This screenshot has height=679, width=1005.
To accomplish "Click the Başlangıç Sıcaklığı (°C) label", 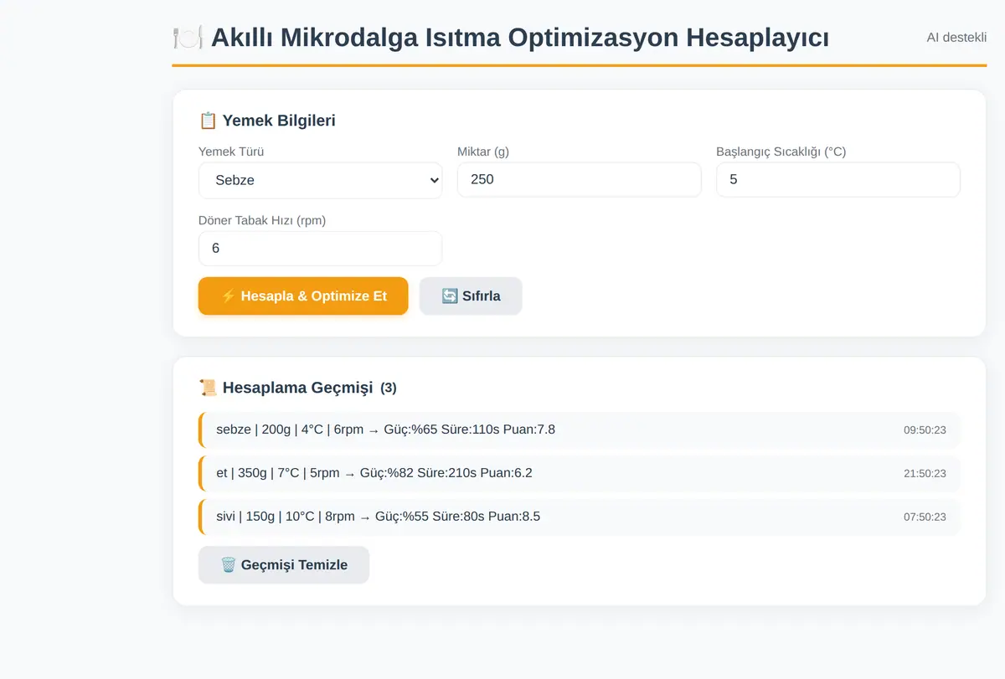I will pos(781,152).
